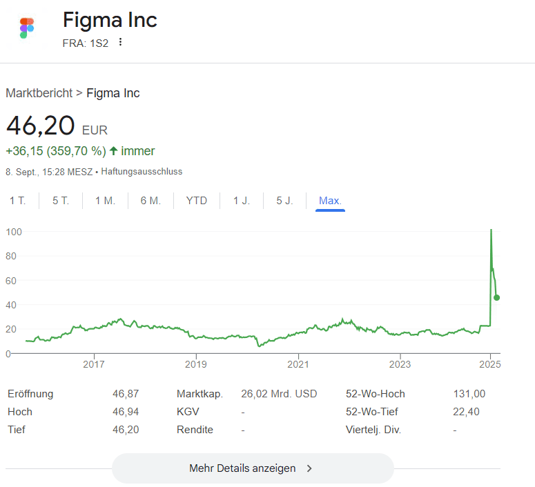Click the chart peak near 2025
This screenshot has height=487, width=535.
pyautogui.click(x=491, y=231)
